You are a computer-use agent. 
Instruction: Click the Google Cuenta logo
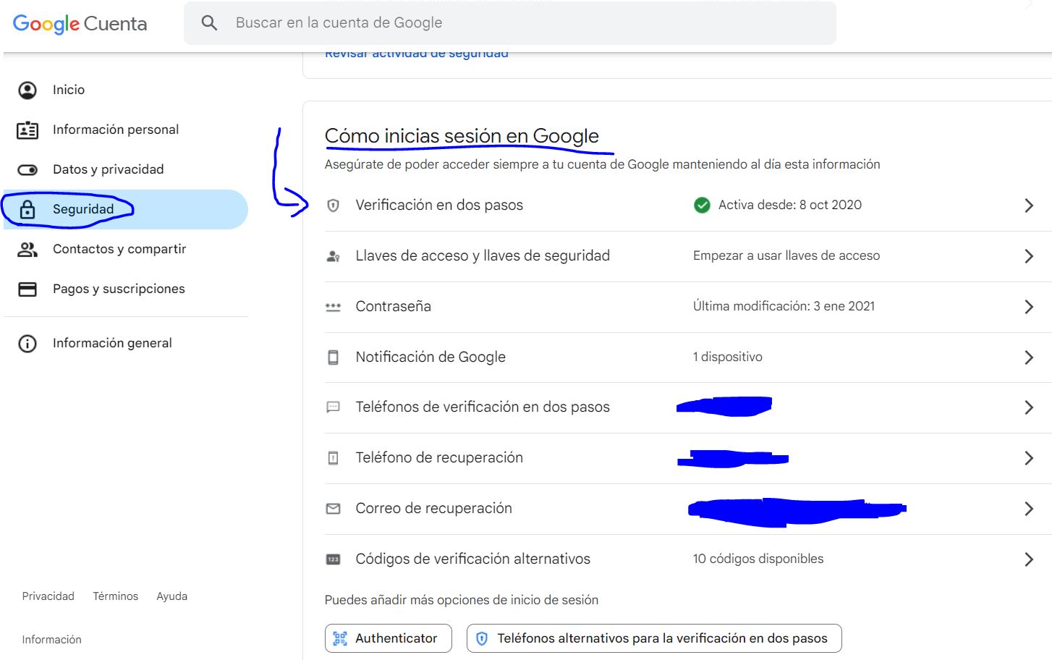pos(80,24)
